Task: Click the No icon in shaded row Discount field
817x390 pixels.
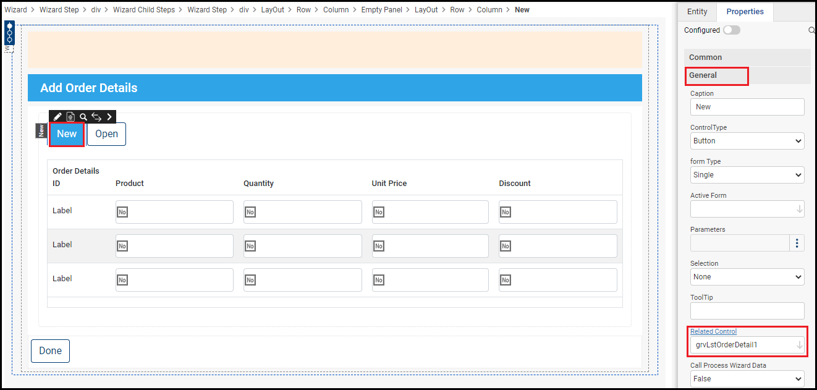Action: (x=506, y=246)
